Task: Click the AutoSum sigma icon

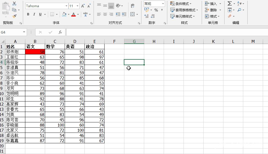Action: point(229,4)
